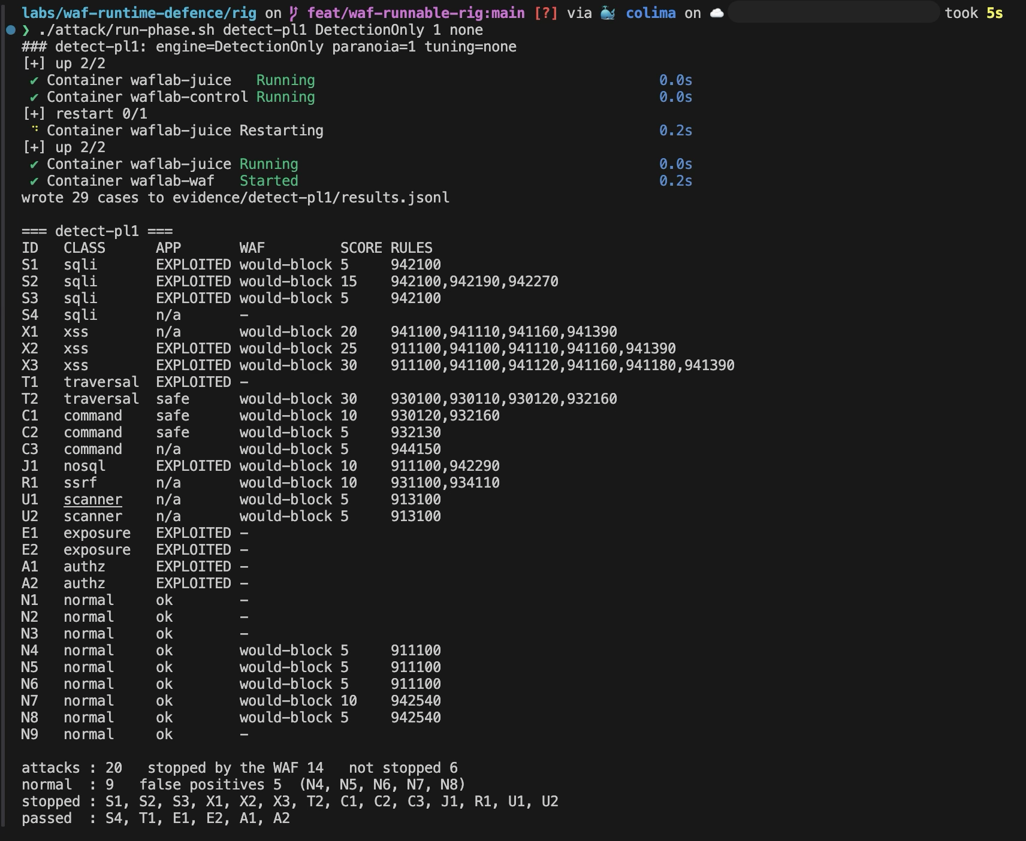Click the underlined 'scanner' in row U1
Screen dimensions: 1026x841
93,500
